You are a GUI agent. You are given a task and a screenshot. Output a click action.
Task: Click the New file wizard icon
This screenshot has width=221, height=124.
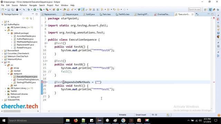click(x=3, y=10)
